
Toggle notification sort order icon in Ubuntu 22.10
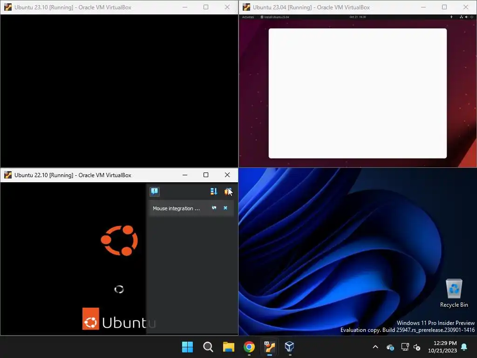(x=214, y=191)
